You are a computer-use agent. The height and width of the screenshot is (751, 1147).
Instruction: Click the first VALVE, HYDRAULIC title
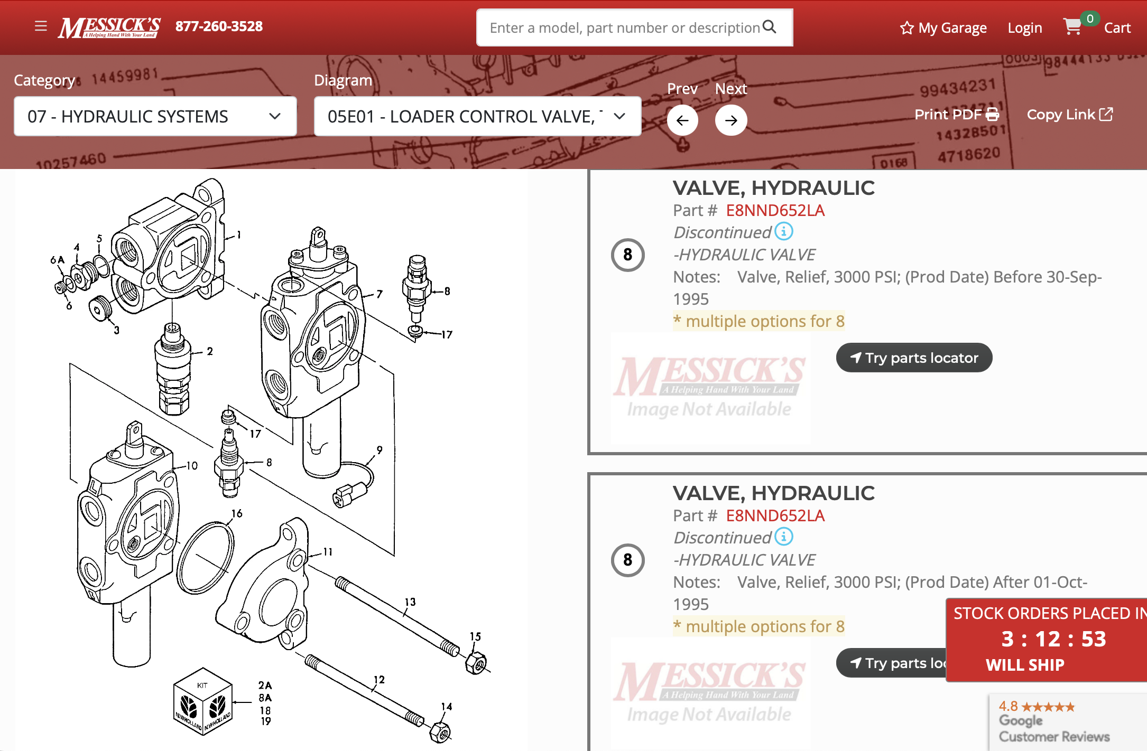774,188
